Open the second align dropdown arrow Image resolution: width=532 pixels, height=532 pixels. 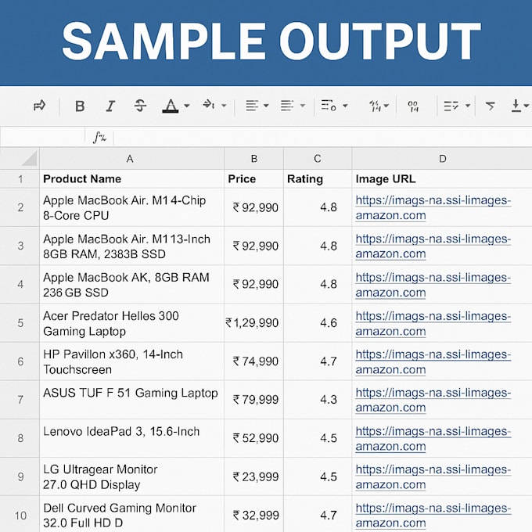pos(303,106)
